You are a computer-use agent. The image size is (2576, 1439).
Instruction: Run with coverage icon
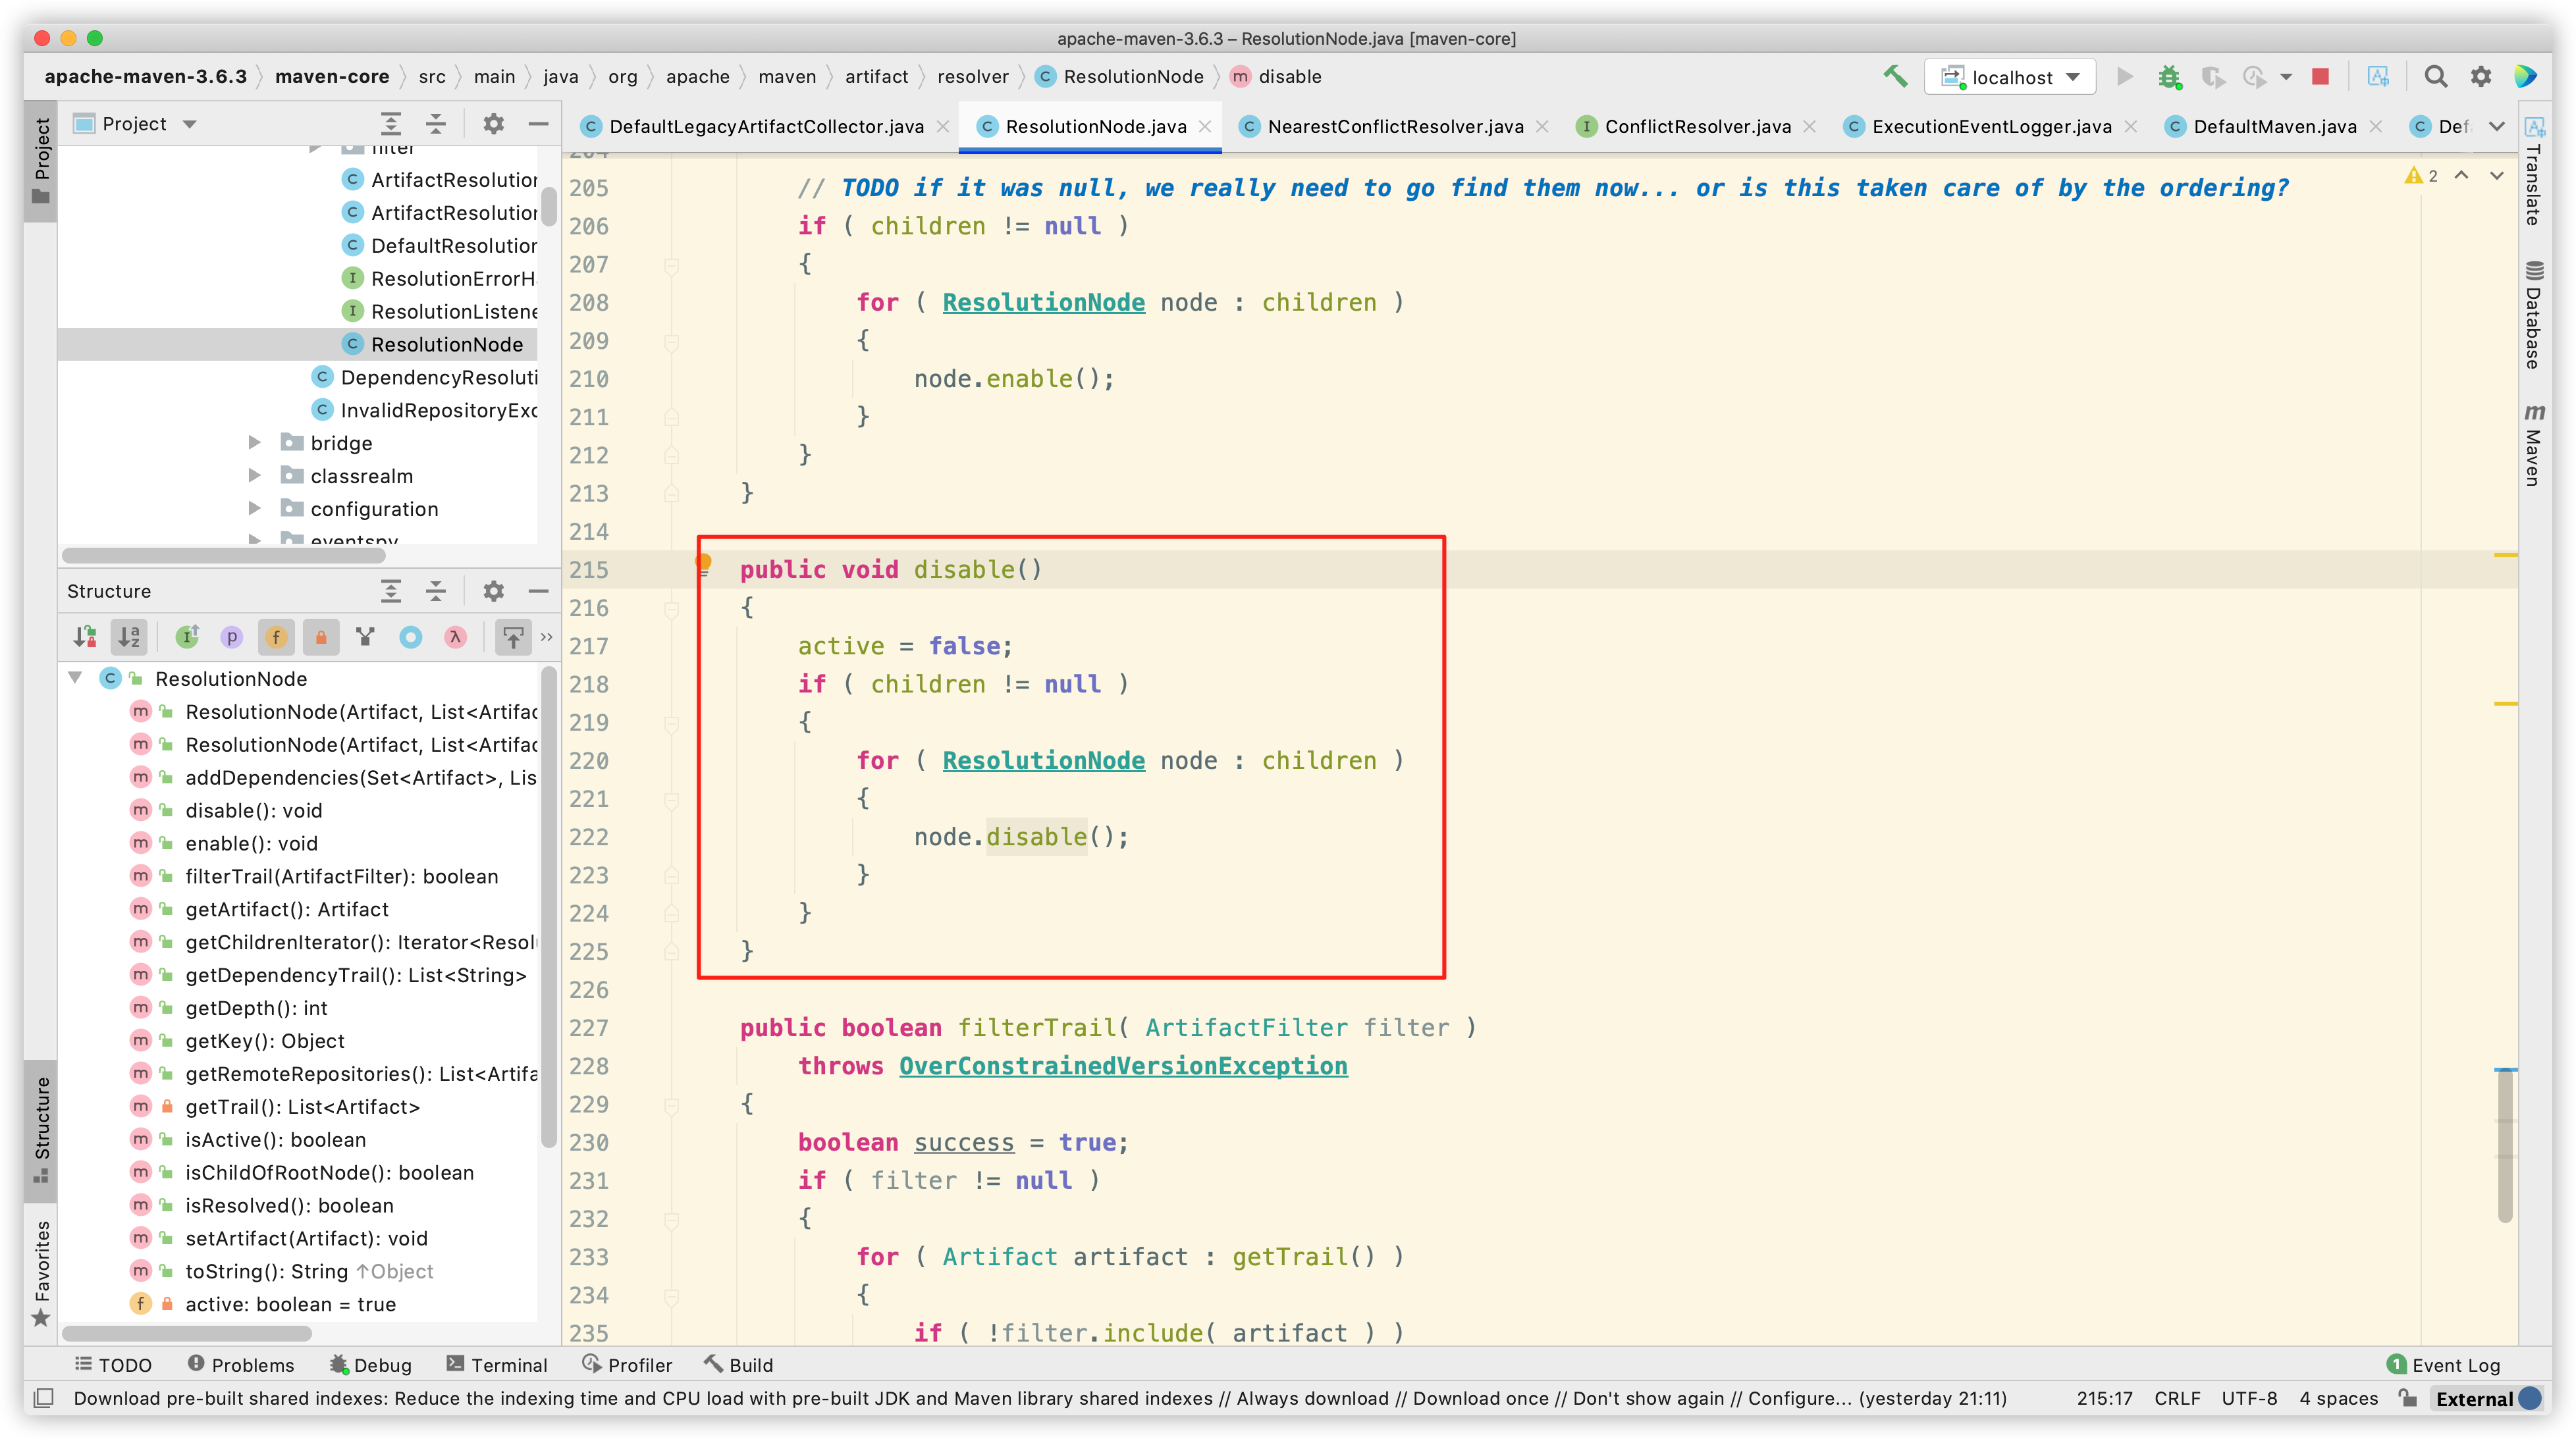pyautogui.click(x=2212, y=77)
